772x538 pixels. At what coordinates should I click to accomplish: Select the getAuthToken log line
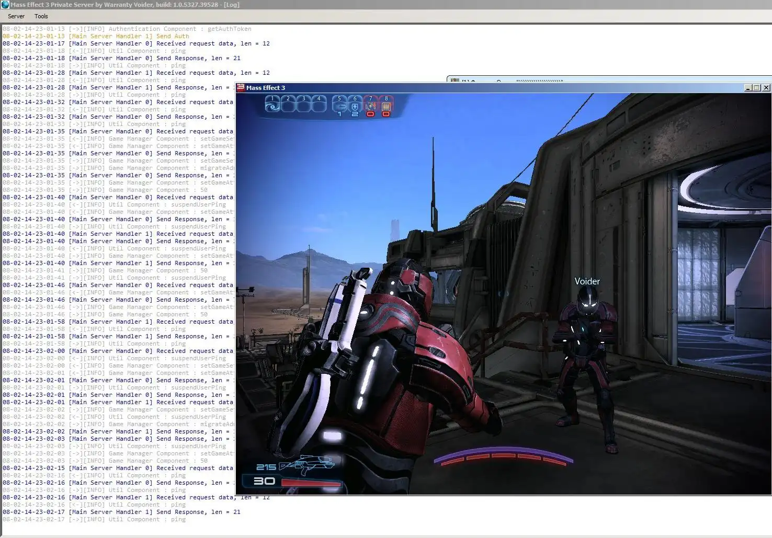[x=127, y=29]
